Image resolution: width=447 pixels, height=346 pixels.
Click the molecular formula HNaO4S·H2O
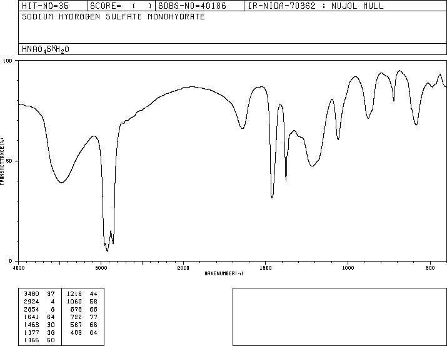click(46, 49)
